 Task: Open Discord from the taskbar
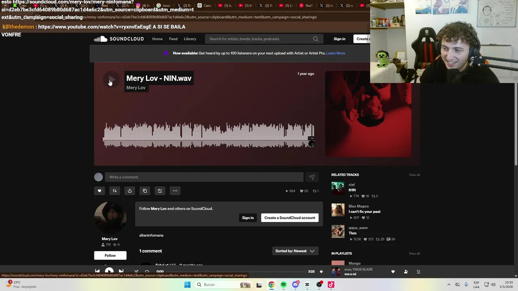(x=295, y=285)
